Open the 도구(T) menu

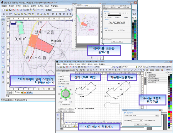coord(33,6)
